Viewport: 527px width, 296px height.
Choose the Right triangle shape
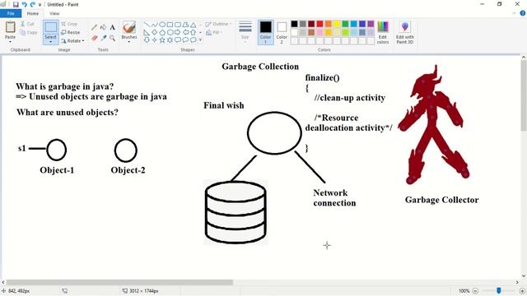[147, 32]
